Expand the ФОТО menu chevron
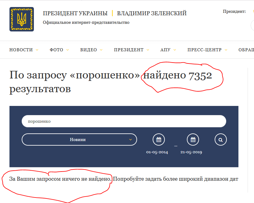 pos(67,50)
